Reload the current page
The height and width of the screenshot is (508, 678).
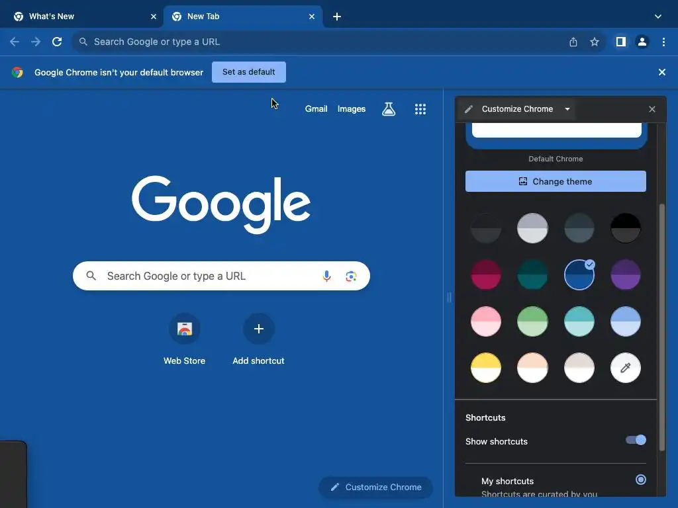pos(57,42)
